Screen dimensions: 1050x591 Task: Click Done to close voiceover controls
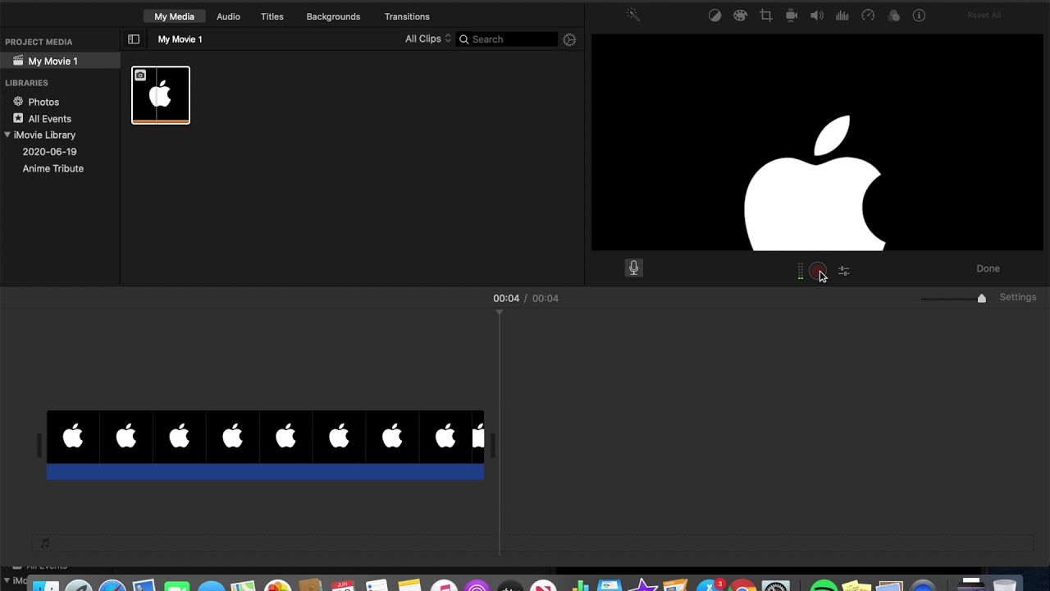(x=988, y=268)
